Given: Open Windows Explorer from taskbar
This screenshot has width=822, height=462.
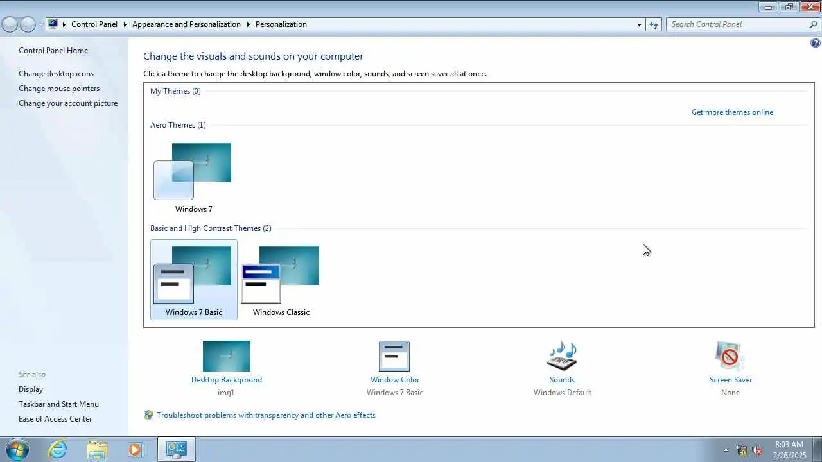Looking at the screenshot, I should pyautogui.click(x=97, y=449).
